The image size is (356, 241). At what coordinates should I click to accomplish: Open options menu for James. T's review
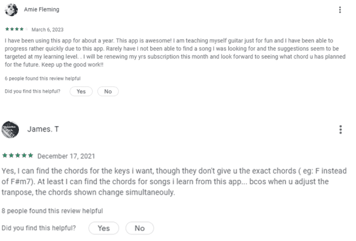[341, 129]
